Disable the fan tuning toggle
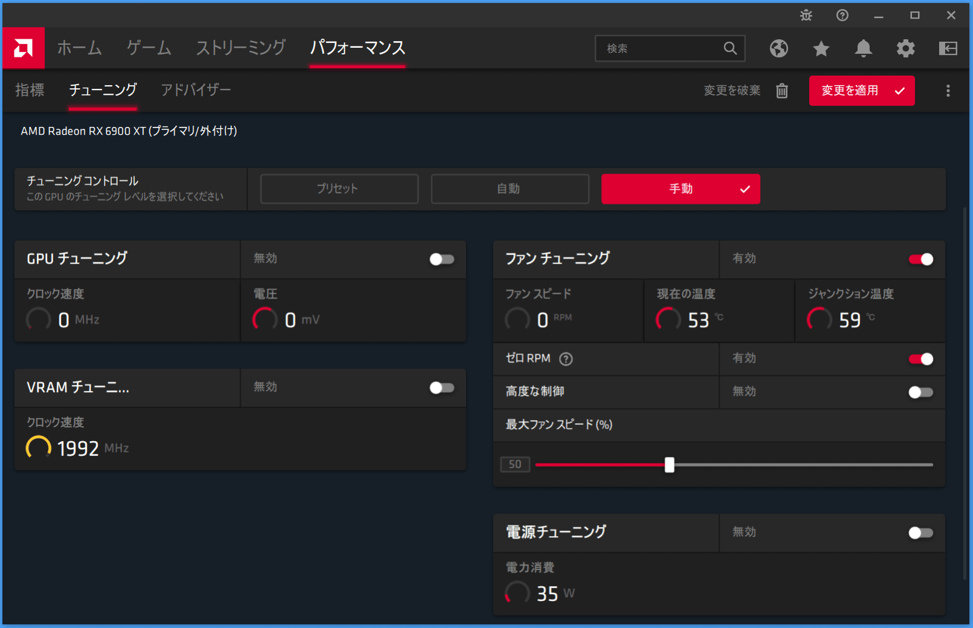973x628 pixels. tap(920, 259)
